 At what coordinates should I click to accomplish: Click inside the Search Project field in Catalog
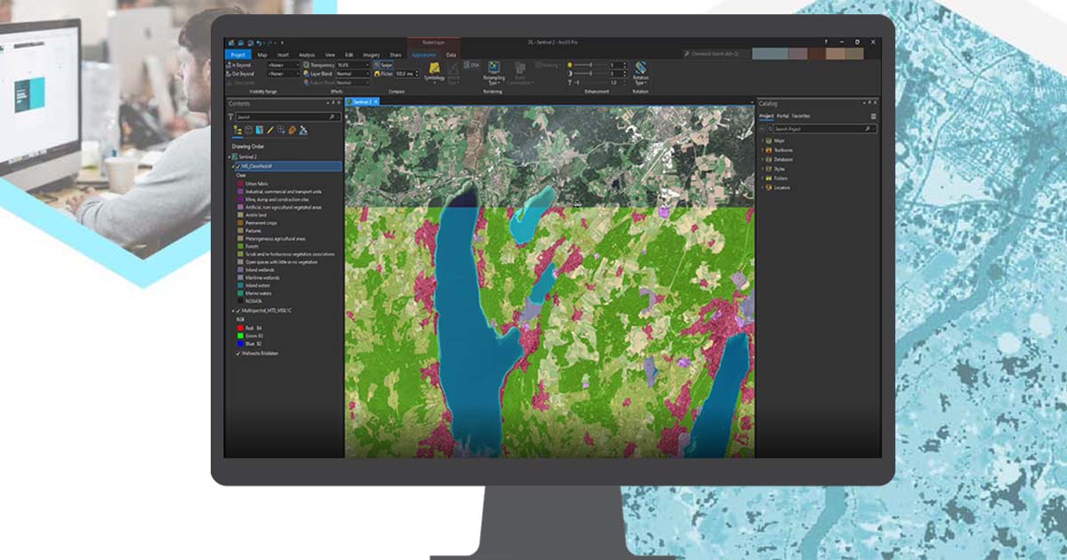822,128
